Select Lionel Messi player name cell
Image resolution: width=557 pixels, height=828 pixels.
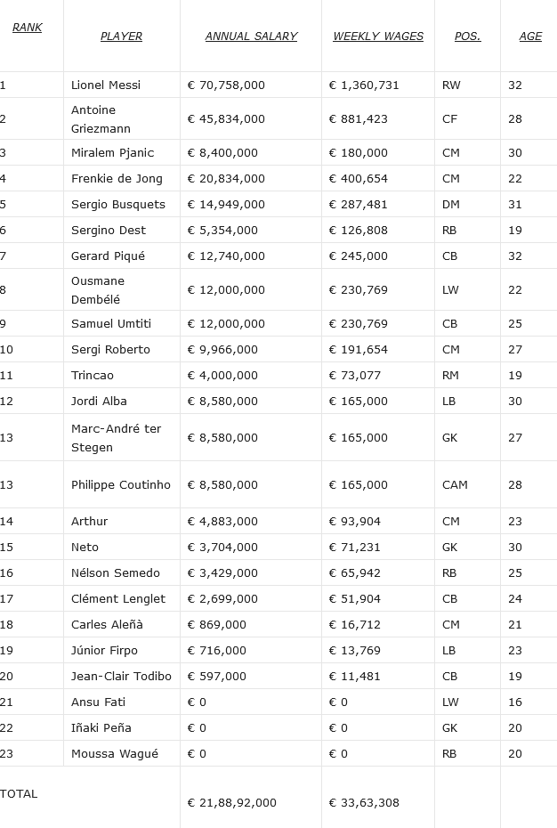tap(106, 85)
